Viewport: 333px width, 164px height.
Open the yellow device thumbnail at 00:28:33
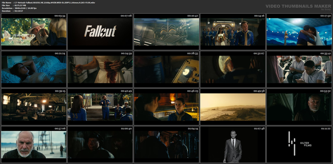pos(166,69)
